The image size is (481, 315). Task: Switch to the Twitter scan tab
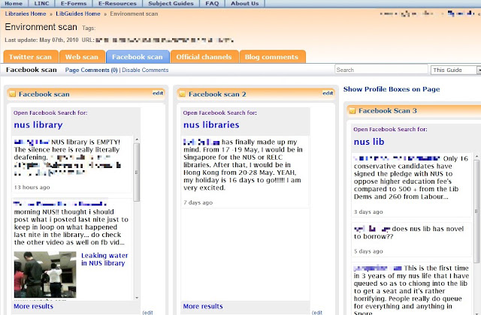31,57
